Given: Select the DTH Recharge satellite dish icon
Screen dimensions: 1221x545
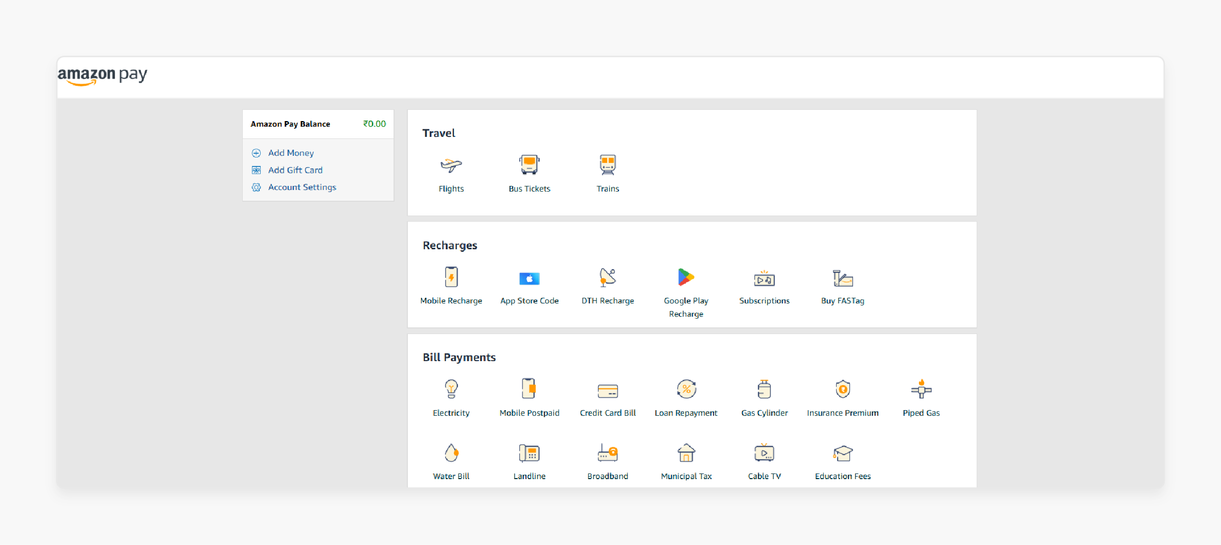Looking at the screenshot, I should coord(608,277).
